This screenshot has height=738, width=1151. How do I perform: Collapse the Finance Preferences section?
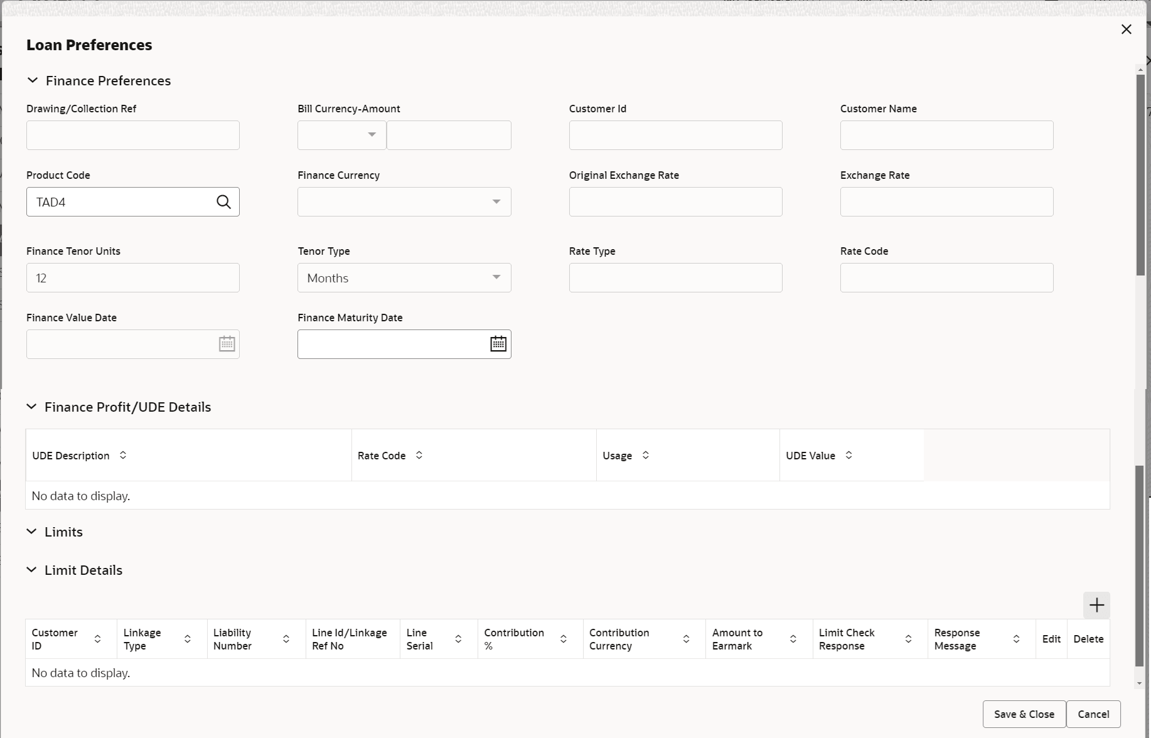pyautogui.click(x=33, y=80)
